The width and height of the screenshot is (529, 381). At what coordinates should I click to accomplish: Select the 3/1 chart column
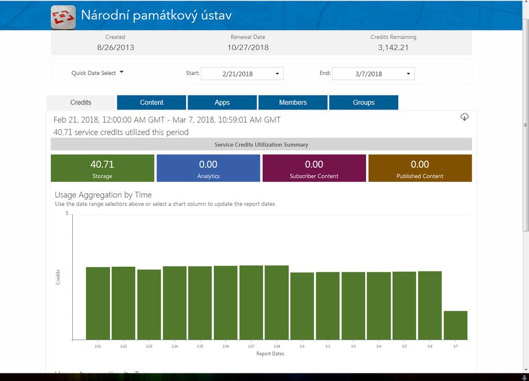pyautogui.click(x=302, y=306)
